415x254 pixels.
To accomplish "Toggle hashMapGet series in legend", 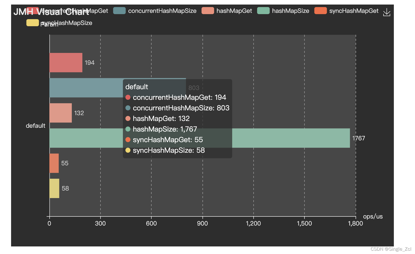I will click(x=227, y=11).
